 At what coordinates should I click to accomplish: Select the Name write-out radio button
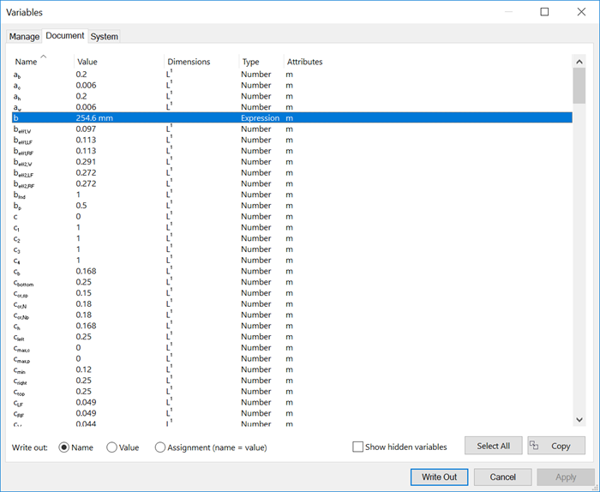click(x=64, y=447)
